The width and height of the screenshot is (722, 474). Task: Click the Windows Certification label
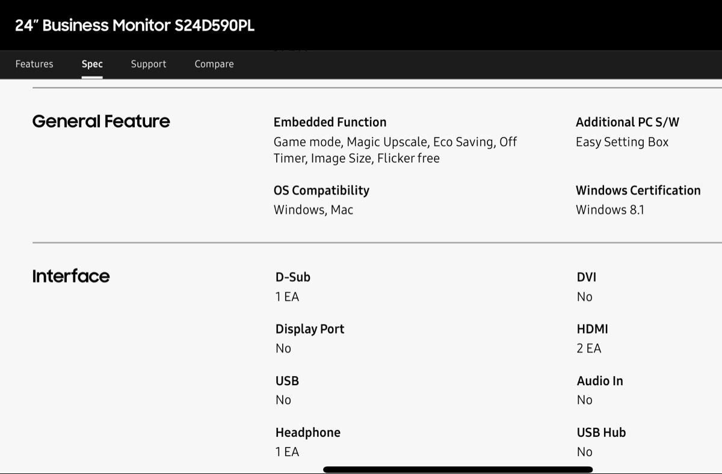pos(638,190)
